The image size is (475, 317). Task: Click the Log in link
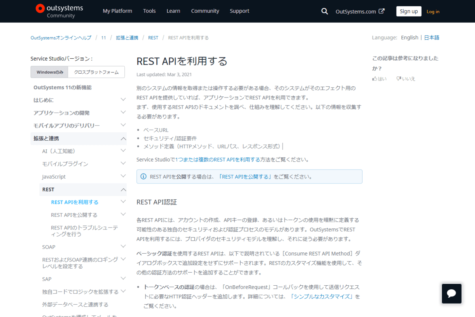(433, 11)
